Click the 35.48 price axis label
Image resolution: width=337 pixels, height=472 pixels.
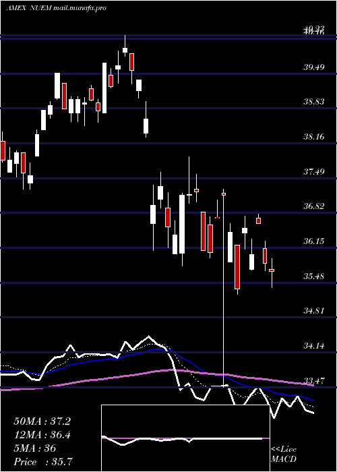tap(314, 276)
